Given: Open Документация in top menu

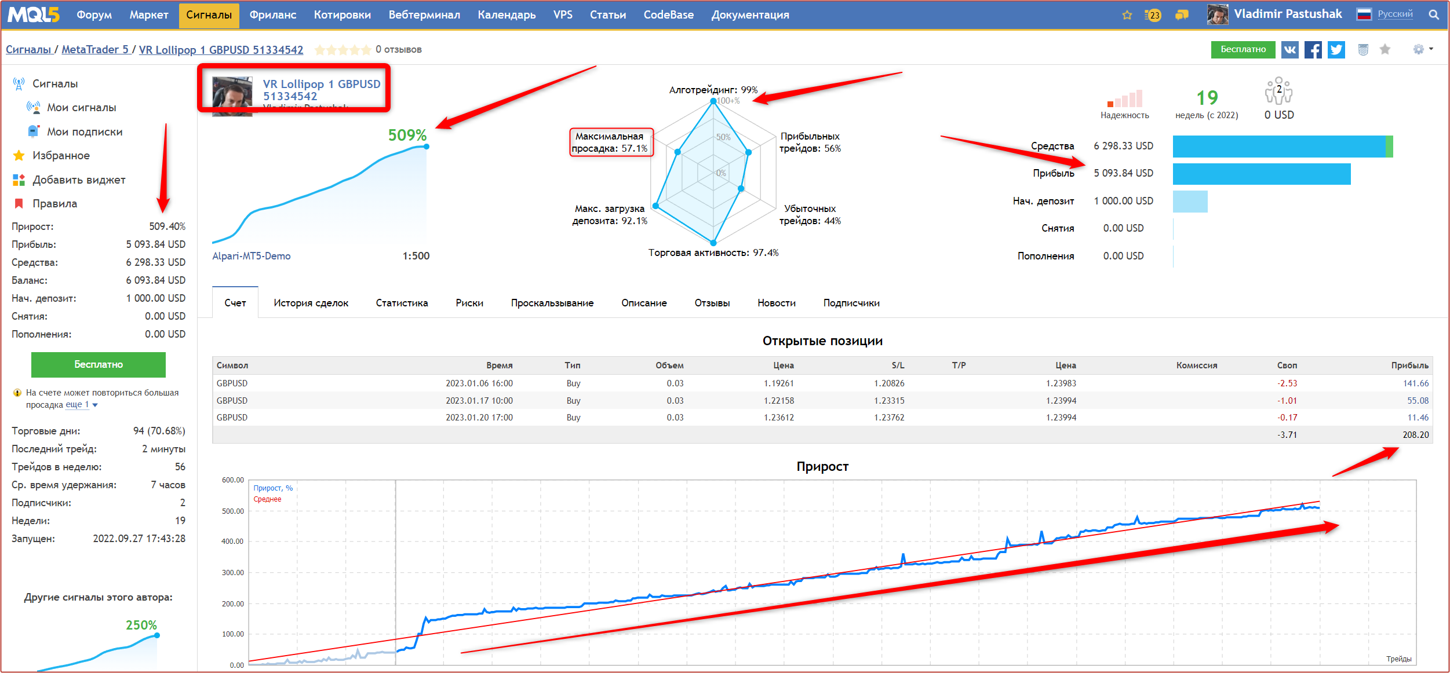Looking at the screenshot, I should (x=750, y=15).
